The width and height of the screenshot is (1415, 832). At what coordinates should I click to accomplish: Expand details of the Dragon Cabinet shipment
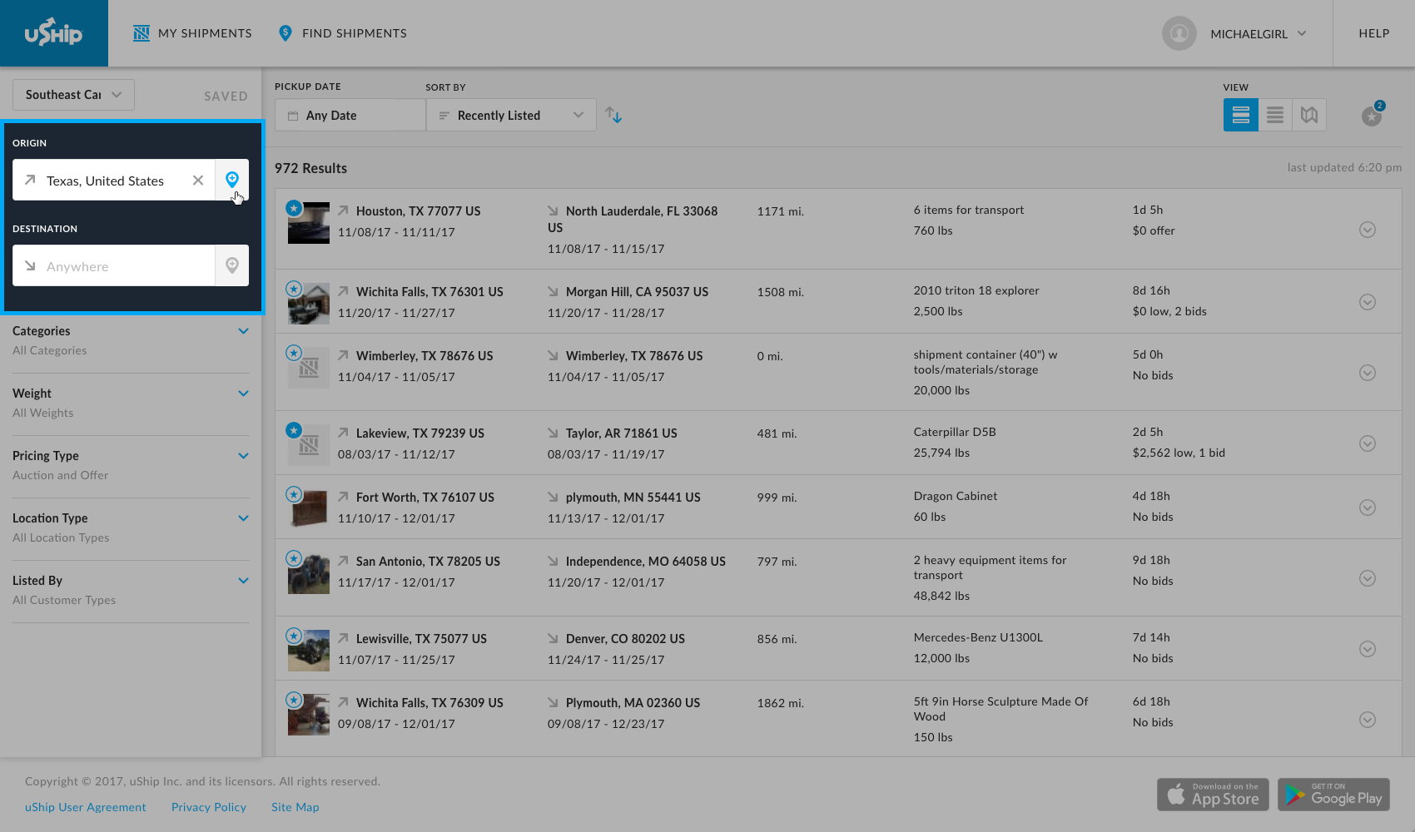click(1368, 508)
